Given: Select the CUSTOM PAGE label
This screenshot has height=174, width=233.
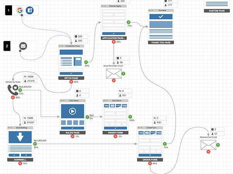Looking at the screenshot, I should point(217,11).
